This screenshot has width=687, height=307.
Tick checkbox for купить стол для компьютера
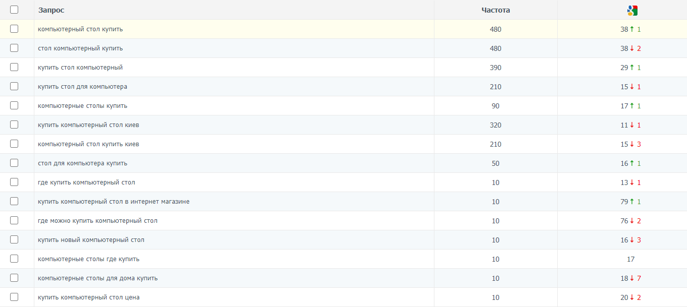point(14,86)
